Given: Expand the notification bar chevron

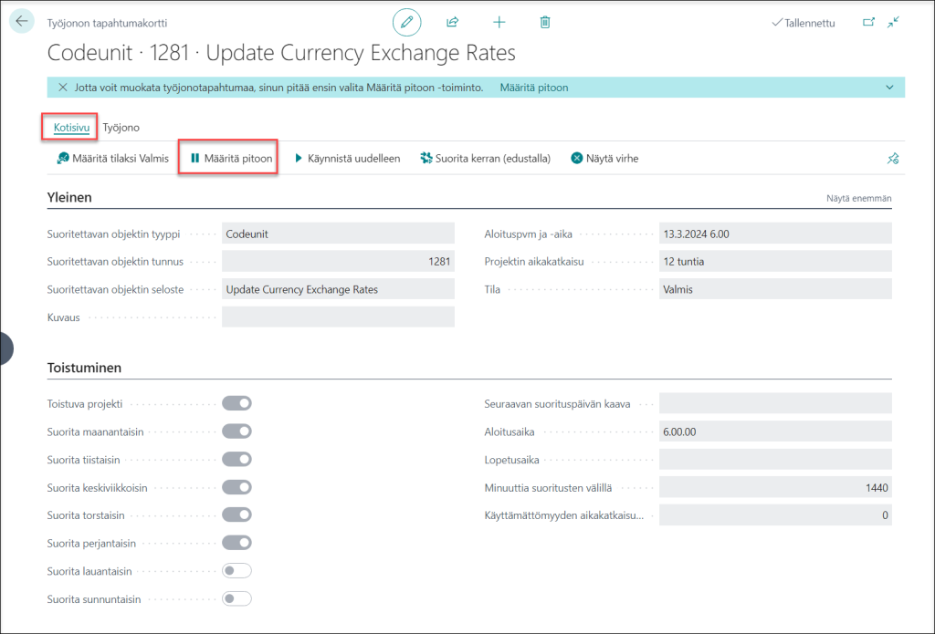Looking at the screenshot, I should [889, 88].
